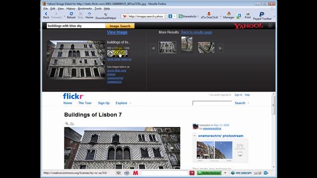This screenshot has height=178, width=317.
Task: Collapse the onemorechris' photostream box
Action: tap(195, 136)
